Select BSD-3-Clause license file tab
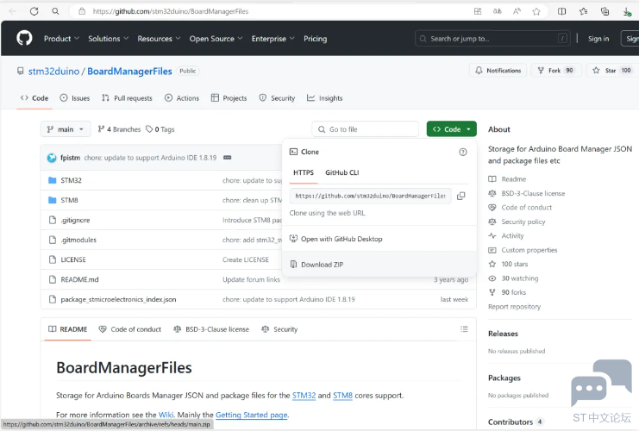 coord(211,329)
